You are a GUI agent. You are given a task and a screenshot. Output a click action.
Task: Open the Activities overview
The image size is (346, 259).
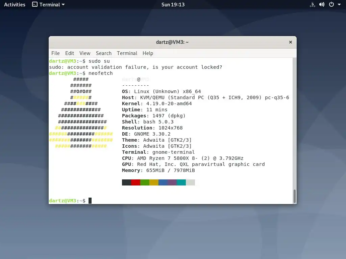(15, 5)
